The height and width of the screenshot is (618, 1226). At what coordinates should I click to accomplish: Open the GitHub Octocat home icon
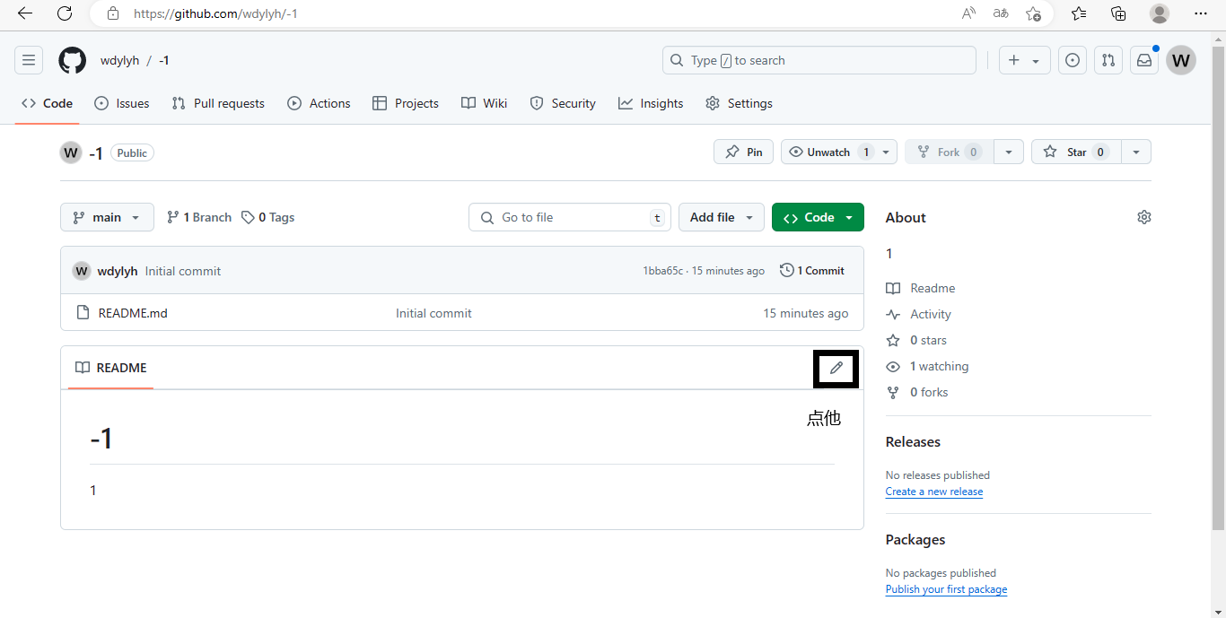point(73,60)
